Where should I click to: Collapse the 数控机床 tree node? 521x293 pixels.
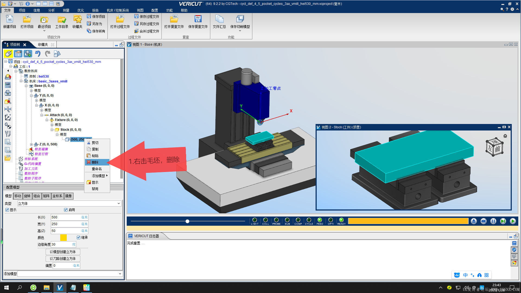16,71
